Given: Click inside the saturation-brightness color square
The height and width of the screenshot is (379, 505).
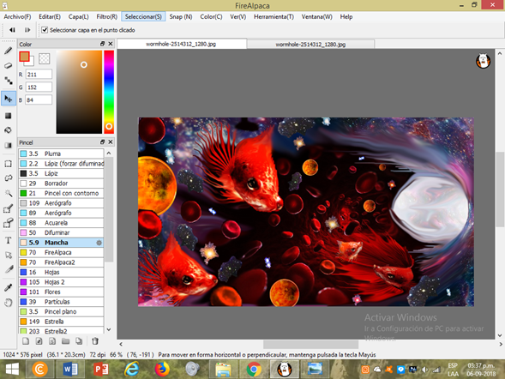Looking at the screenshot, I should coord(79,92).
